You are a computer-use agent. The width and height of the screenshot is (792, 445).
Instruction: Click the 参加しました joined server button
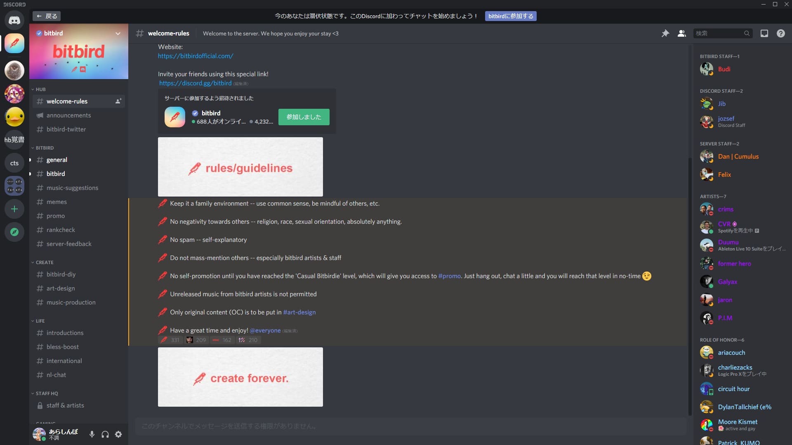[x=304, y=117]
